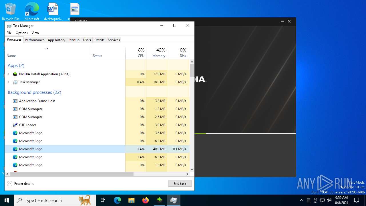Sort by the Status column header

point(108,53)
